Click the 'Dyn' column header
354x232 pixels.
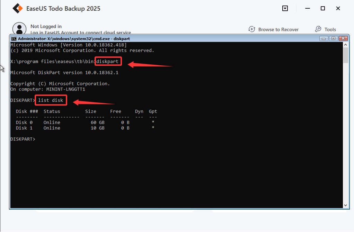tap(139, 111)
